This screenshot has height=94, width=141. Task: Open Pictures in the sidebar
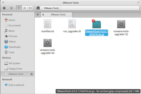(x=17, y=36)
